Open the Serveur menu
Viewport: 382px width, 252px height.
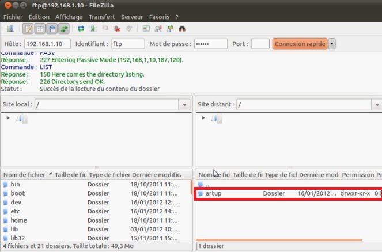tap(132, 17)
